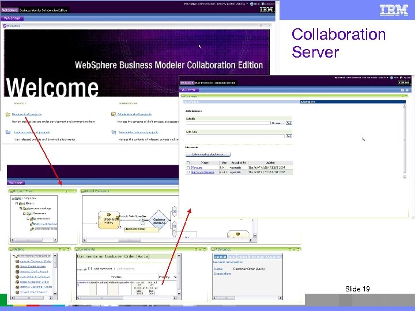This screenshot has height=311, width=415.
Task: Click Project Tree horizontal scrollbar right arrow
Action: pos(55,240)
